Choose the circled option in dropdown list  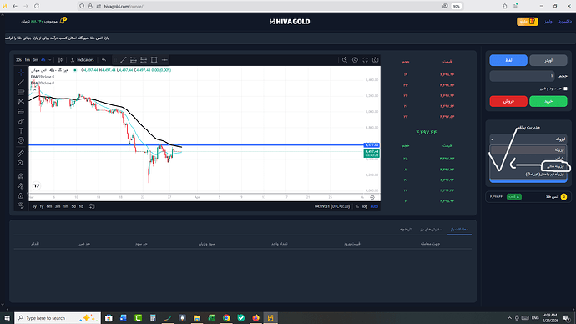pos(556,166)
